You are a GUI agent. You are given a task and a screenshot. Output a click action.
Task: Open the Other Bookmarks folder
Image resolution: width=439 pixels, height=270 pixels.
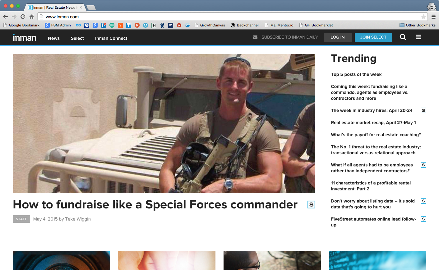pos(418,25)
